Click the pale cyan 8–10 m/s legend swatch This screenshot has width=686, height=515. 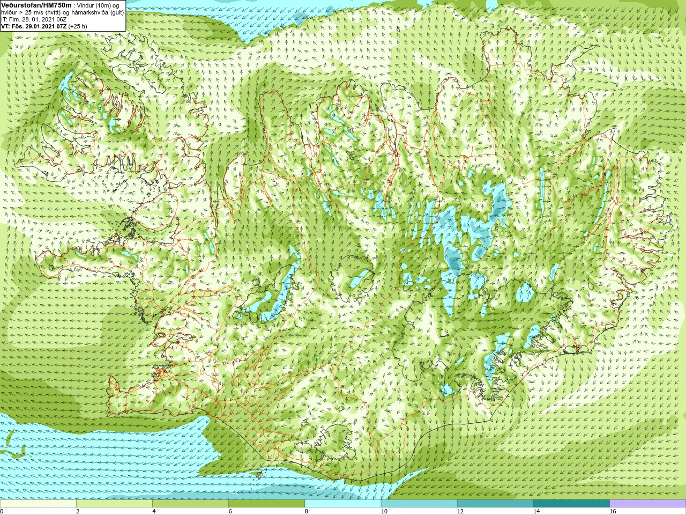tap(343, 504)
